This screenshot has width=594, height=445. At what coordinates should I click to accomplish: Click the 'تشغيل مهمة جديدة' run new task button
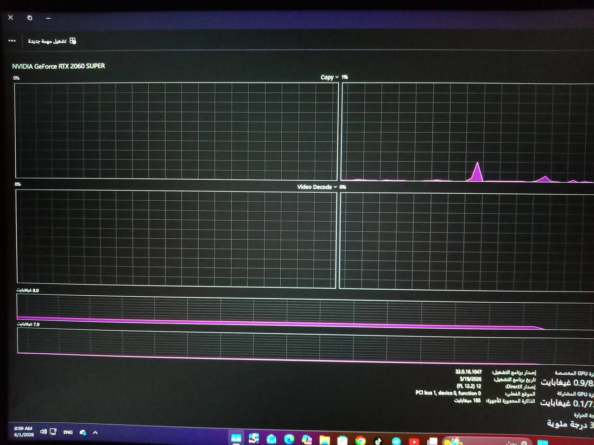pos(52,41)
